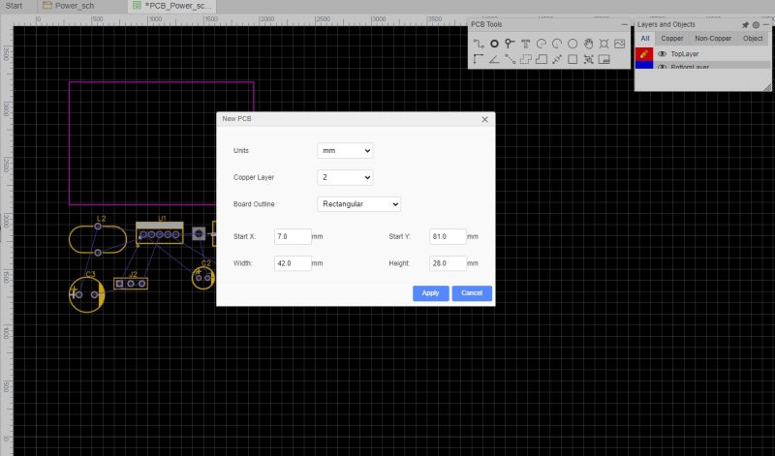Select component U1 on the canvas
Screen dimensions: 775x456
[x=159, y=232]
